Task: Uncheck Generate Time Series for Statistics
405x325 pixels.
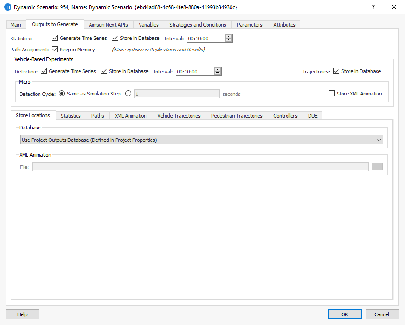Action: tap(55, 38)
